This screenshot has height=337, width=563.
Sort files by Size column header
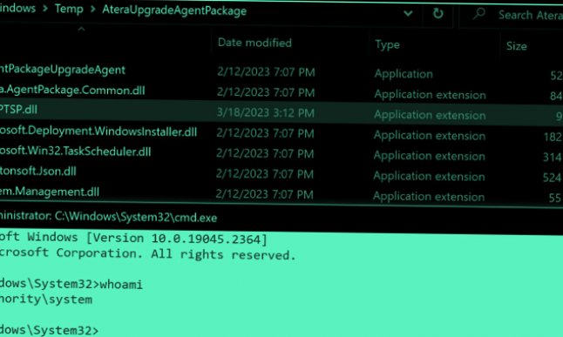click(517, 46)
